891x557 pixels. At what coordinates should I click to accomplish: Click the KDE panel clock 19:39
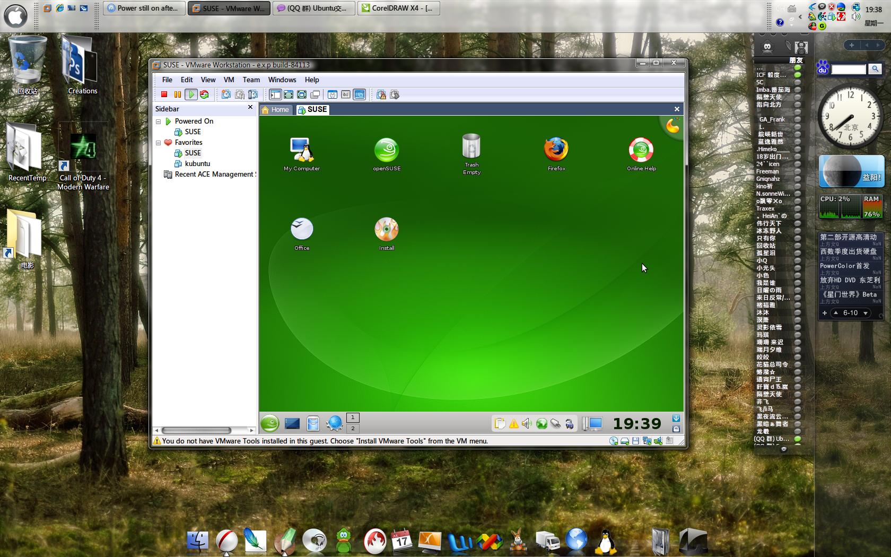(637, 423)
